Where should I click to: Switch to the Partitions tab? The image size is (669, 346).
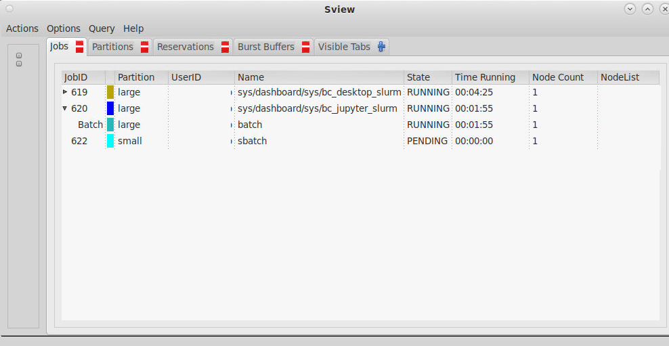pyautogui.click(x=112, y=47)
